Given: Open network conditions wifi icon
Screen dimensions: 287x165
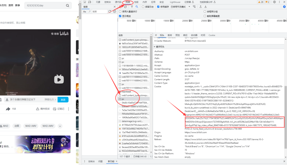Looking at the screenshot, I should [194, 7].
